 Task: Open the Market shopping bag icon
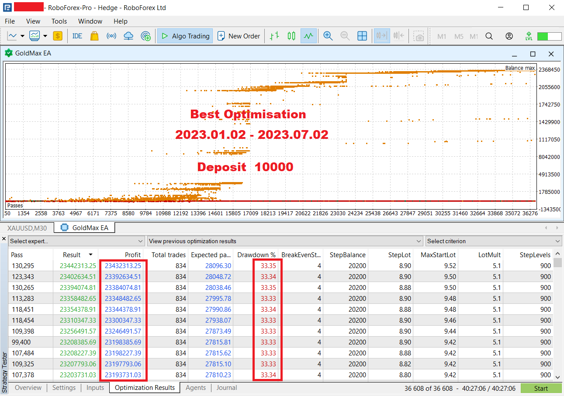pyautogui.click(x=94, y=36)
